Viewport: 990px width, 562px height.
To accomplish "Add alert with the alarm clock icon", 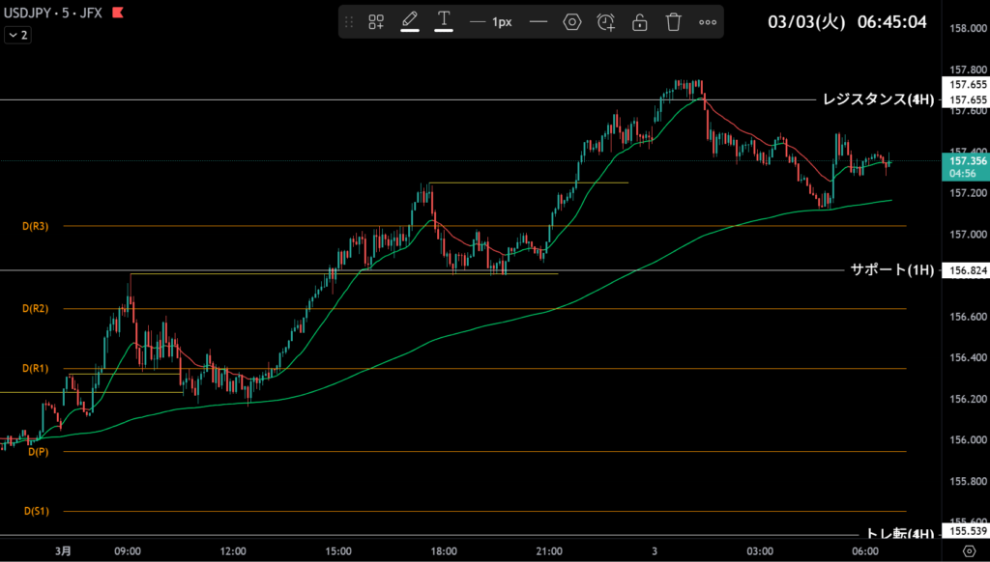I will click(606, 21).
